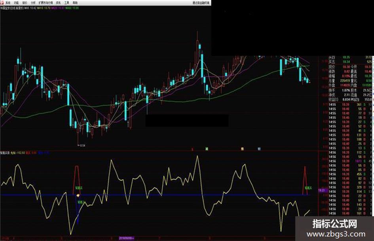
Task: Click the 量比 label in quote panel
Action: tap(354, 81)
